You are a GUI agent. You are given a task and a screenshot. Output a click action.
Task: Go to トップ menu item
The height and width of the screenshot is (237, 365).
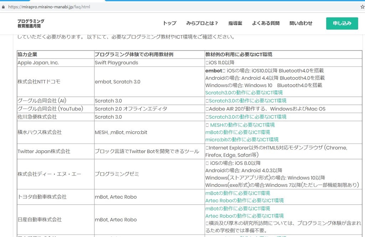[169, 23]
